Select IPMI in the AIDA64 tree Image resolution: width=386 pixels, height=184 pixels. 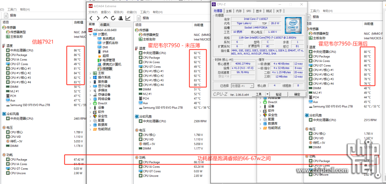[x=105, y=52]
